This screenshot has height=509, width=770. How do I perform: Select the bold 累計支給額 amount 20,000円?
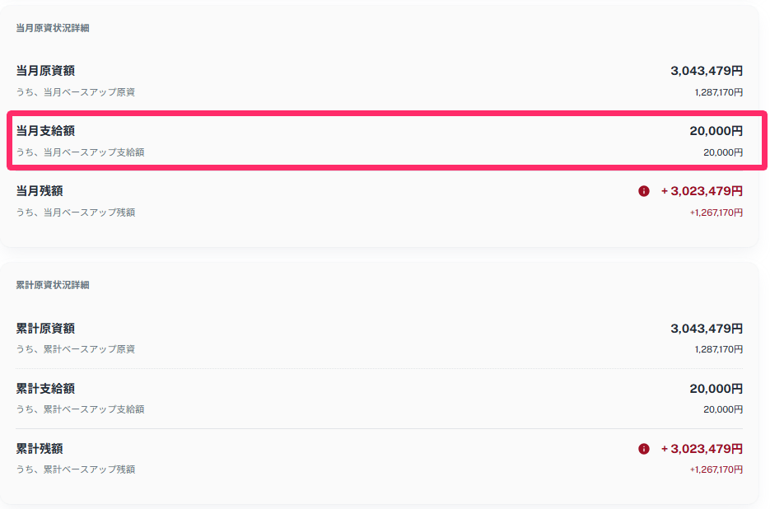coord(716,389)
